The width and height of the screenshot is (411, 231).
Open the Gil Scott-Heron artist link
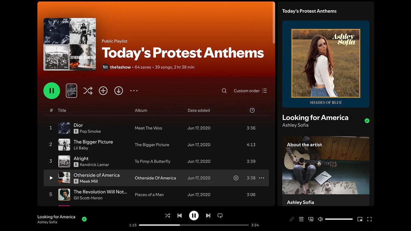[x=88, y=198]
